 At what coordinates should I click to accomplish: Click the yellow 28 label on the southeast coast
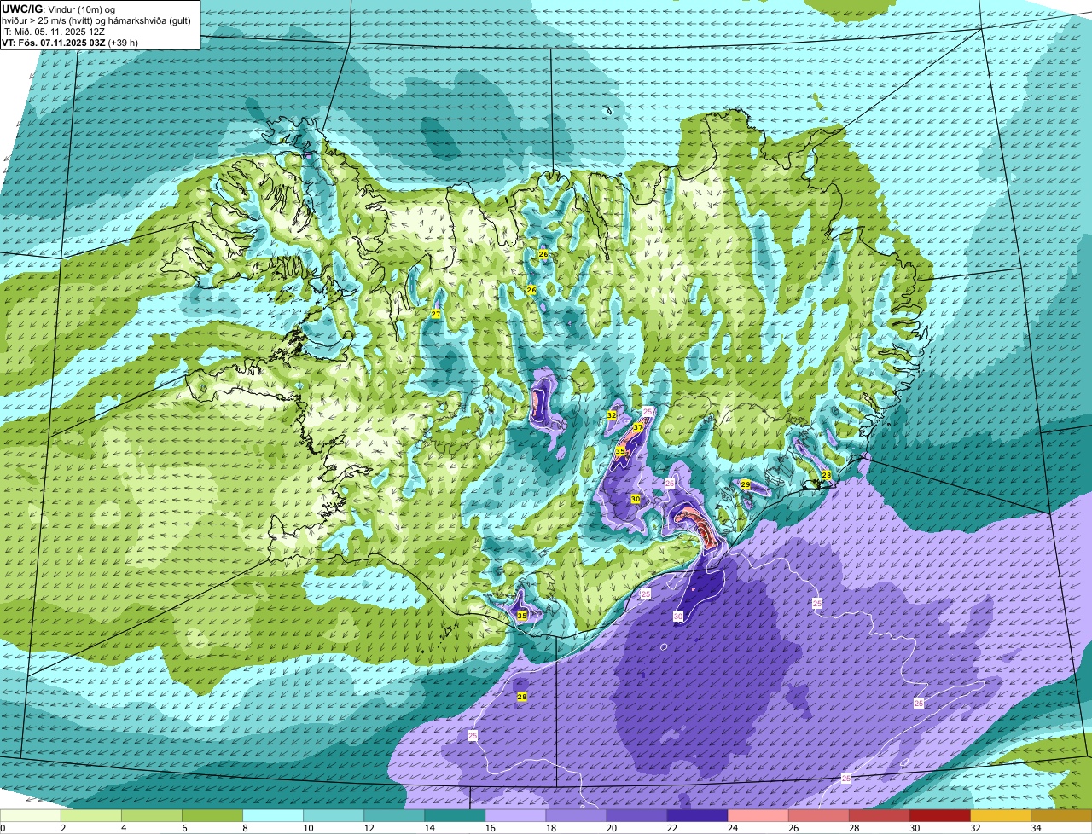827,475
